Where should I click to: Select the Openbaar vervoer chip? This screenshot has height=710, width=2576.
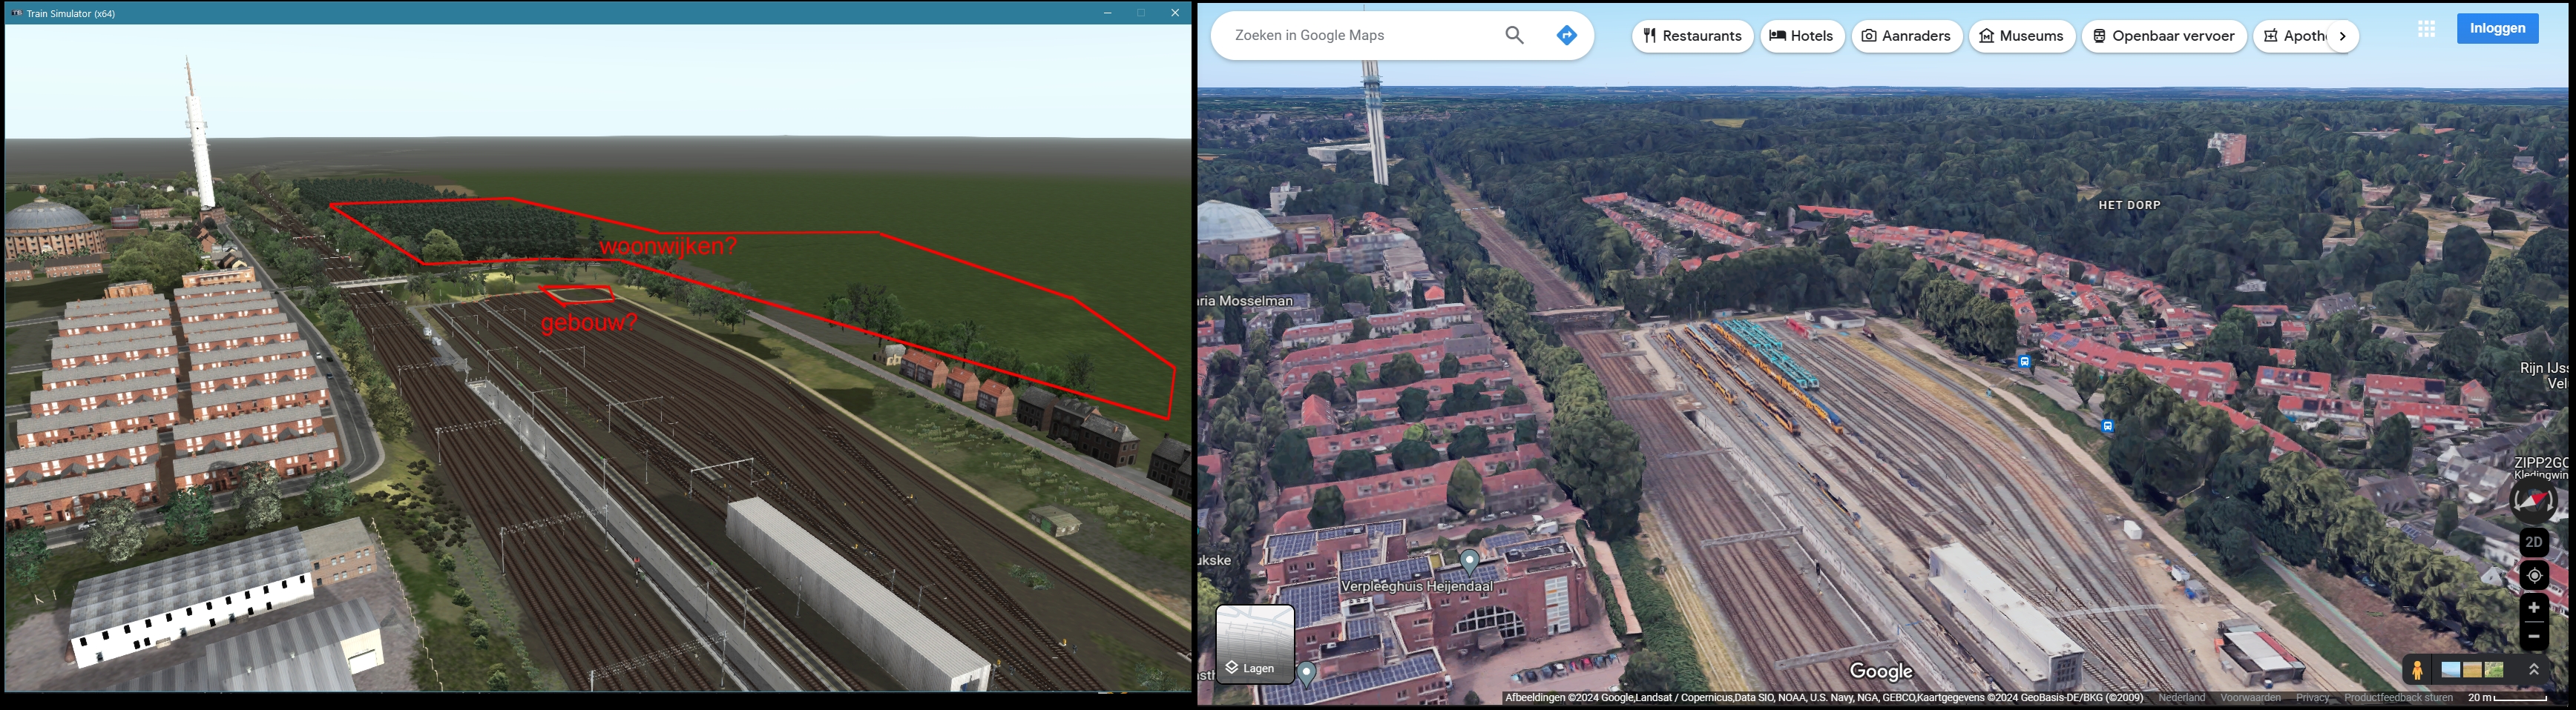pos(2164,36)
